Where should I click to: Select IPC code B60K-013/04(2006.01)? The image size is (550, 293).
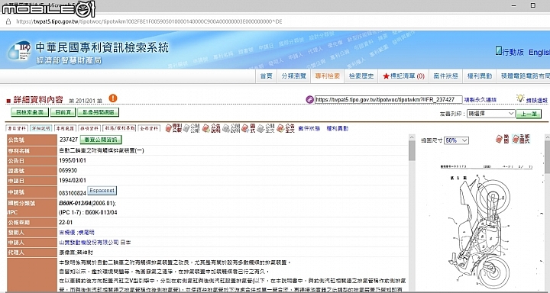pos(87,203)
